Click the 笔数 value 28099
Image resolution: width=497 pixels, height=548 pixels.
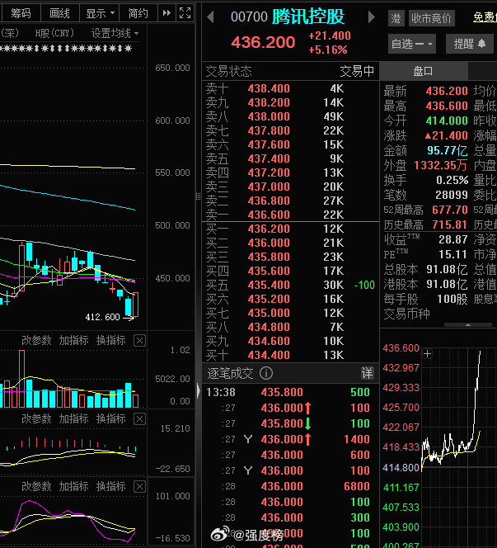click(452, 195)
